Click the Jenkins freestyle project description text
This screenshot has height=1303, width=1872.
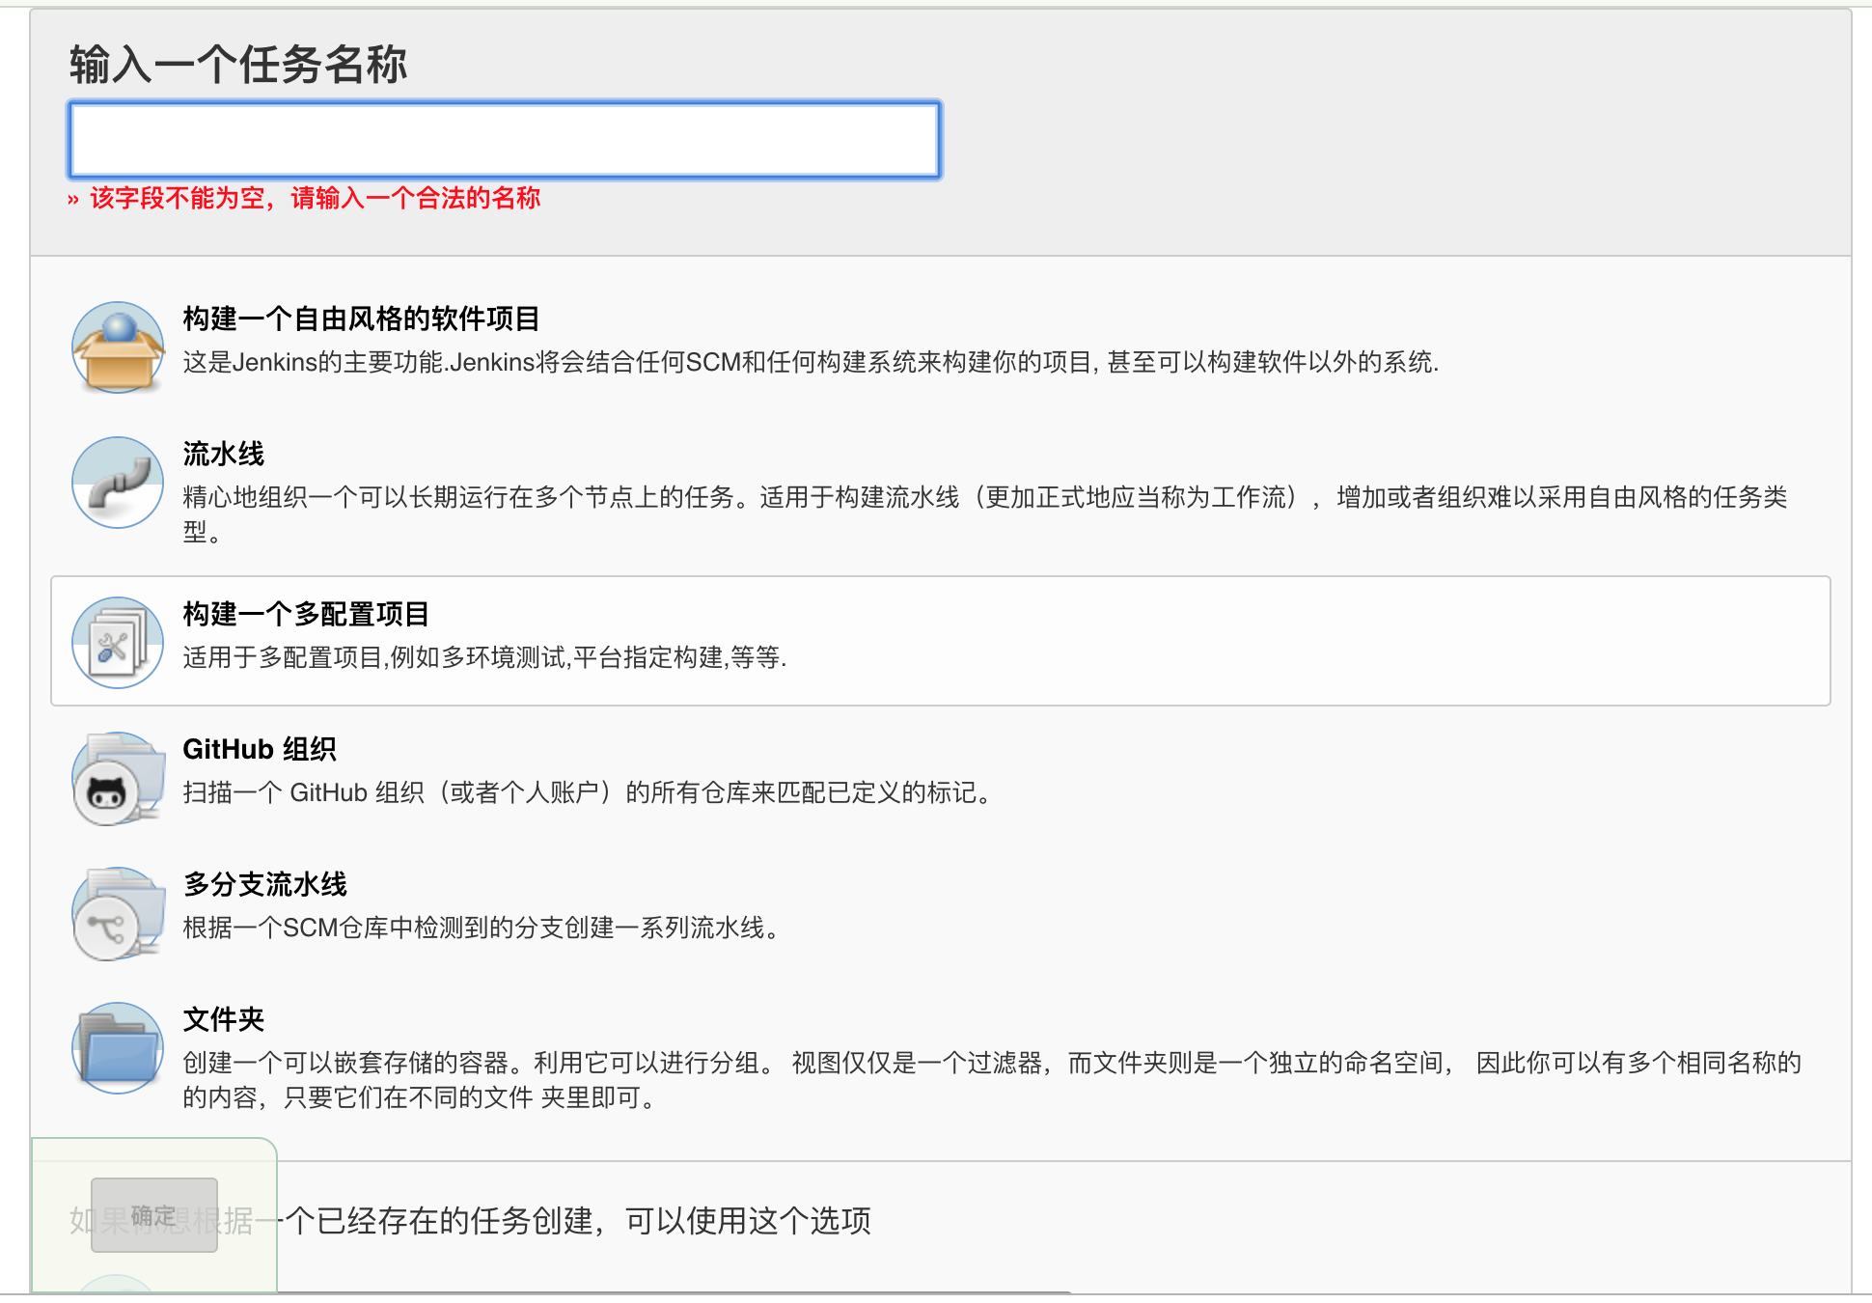coord(811,363)
